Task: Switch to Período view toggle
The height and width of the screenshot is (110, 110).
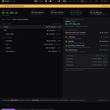Action: point(41,1)
